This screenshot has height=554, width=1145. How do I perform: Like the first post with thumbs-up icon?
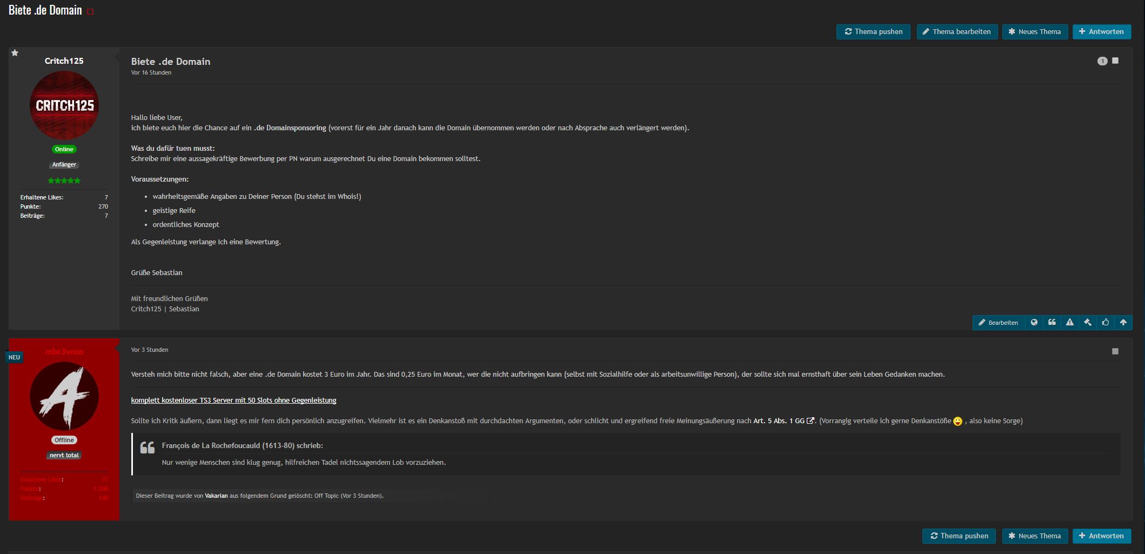[x=1105, y=323]
